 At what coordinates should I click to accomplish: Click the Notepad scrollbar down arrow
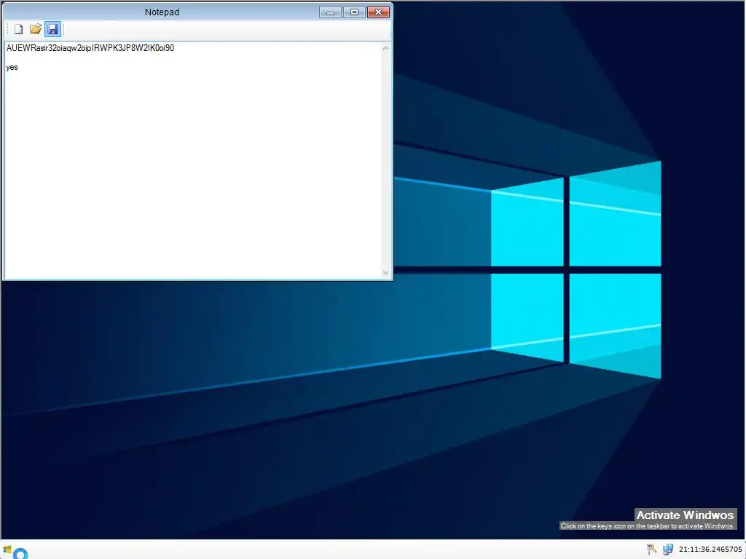tap(386, 273)
